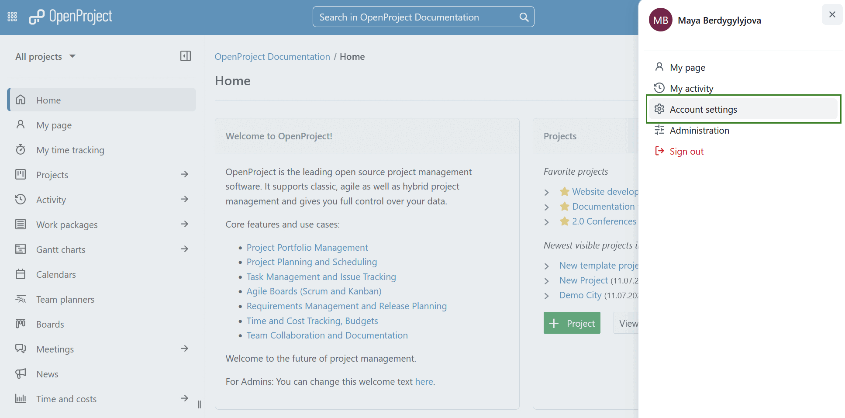
Task: Open the News sidebar icon
Action: 21,373
